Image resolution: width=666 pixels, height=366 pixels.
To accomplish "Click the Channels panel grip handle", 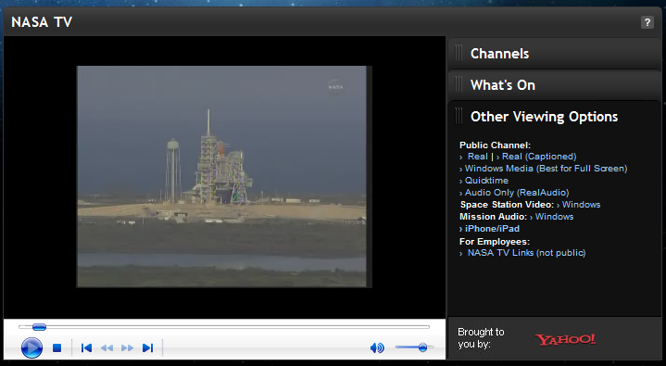I will click(459, 54).
